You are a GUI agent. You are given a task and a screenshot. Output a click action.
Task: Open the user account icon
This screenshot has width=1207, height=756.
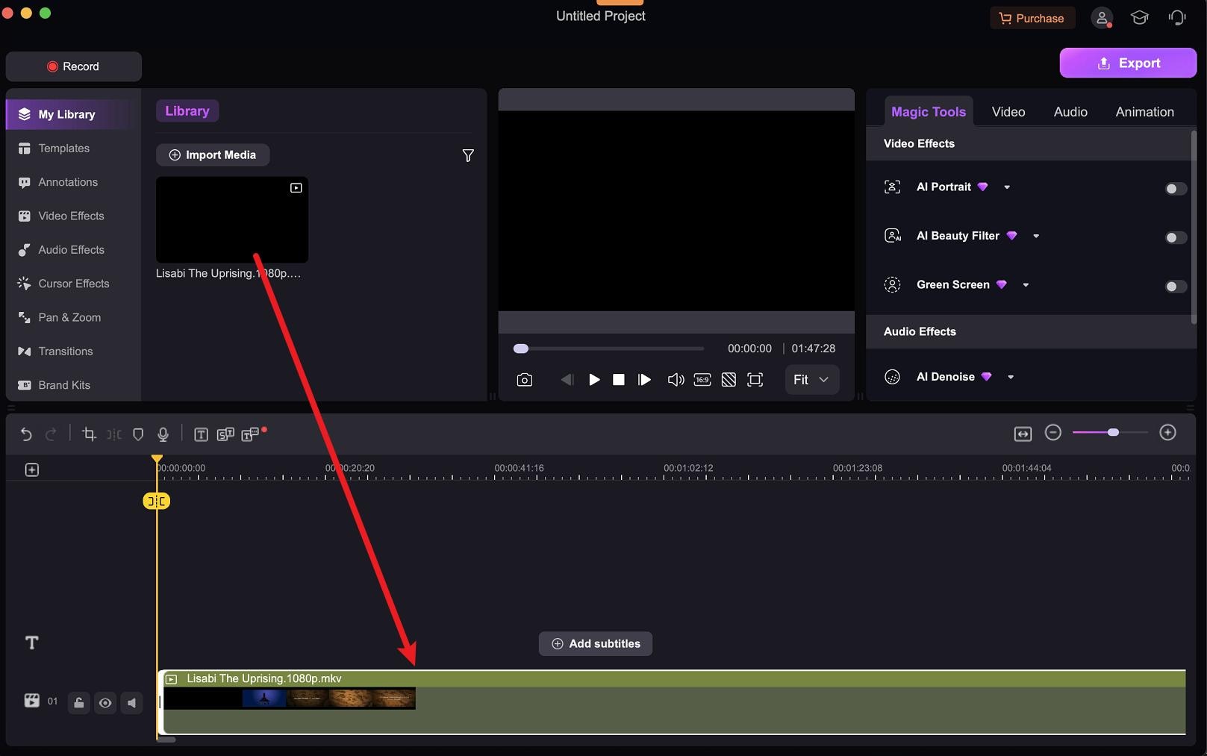(1102, 18)
